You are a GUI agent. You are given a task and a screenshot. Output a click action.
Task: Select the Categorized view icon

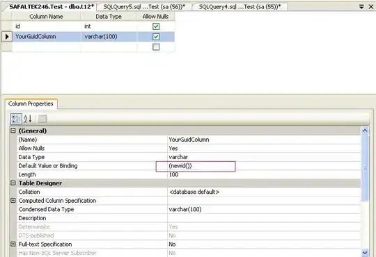coord(16,119)
